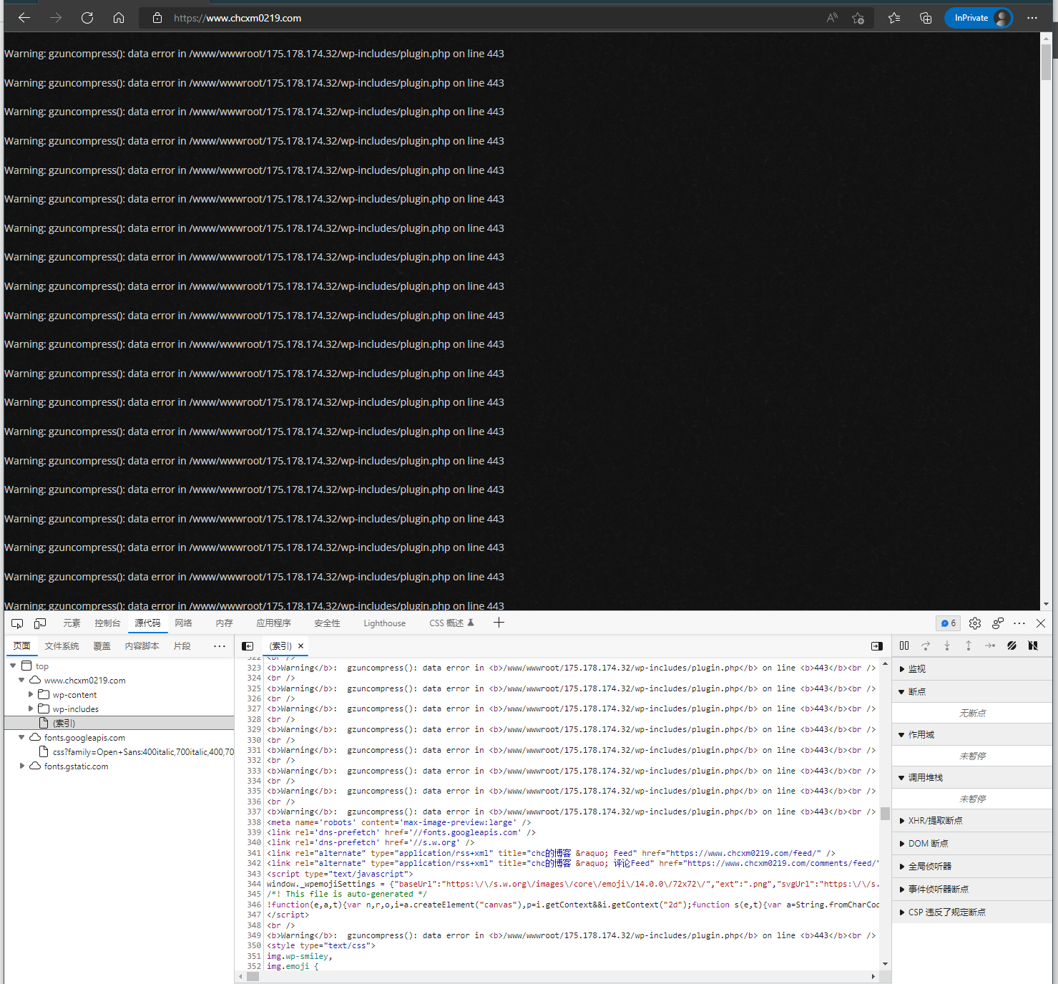Toggle deactivate breakpoints icon

(1012, 646)
